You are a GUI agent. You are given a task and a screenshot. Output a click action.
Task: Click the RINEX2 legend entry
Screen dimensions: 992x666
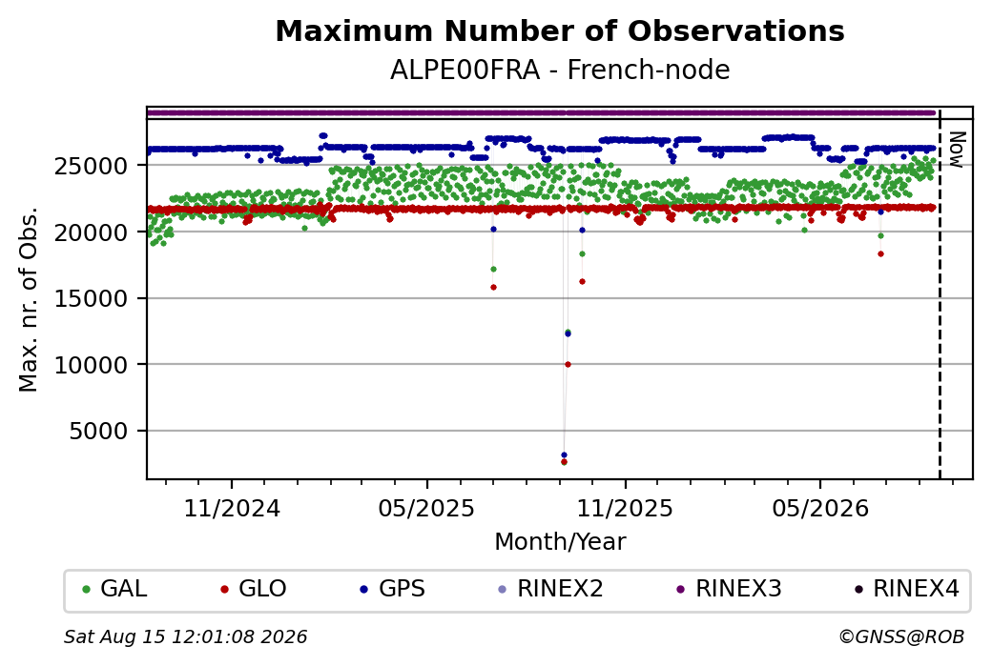coord(550,589)
